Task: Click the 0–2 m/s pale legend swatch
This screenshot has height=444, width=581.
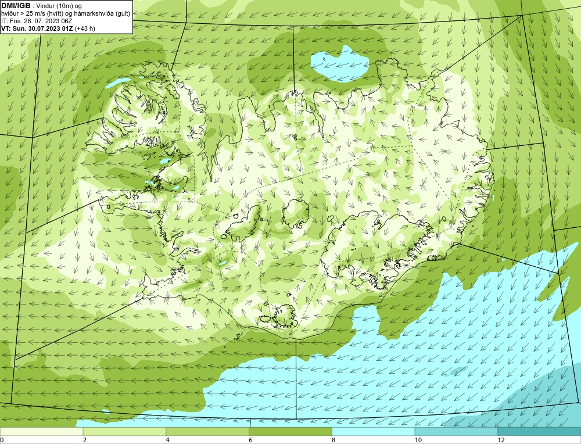Action: pyautogui.click(x=41, y=432)
